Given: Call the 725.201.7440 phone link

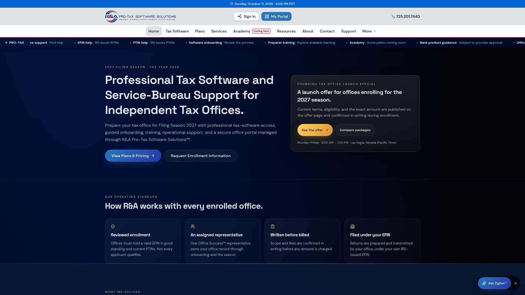Looking at the screenshot, I should [x=406, y=16].
